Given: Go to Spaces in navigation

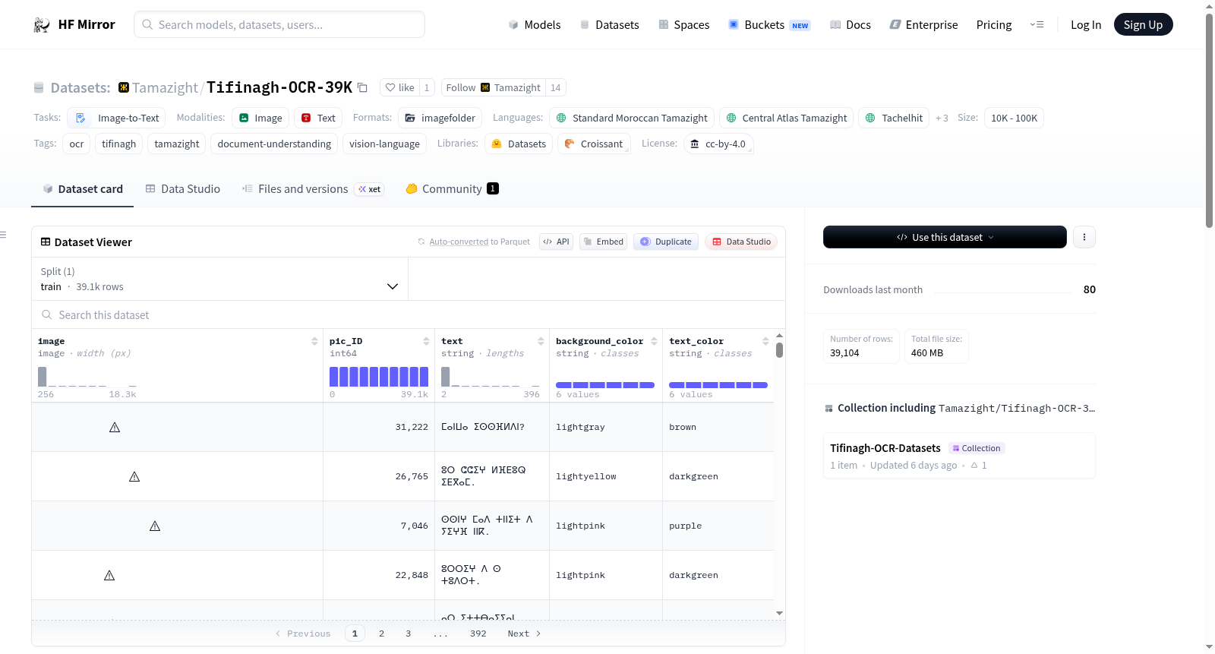Looking at the screenshot, I should [684, 25].
